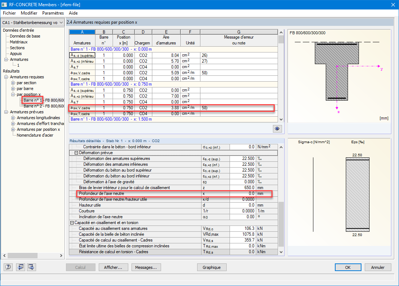
Task: Click the VRd,max value 1075.8
Action: pyautogui.click(x=243, y=234)
